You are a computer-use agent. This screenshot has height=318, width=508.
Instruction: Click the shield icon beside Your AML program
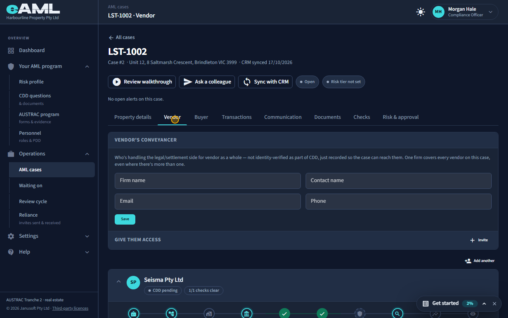(x=11, y=66)
